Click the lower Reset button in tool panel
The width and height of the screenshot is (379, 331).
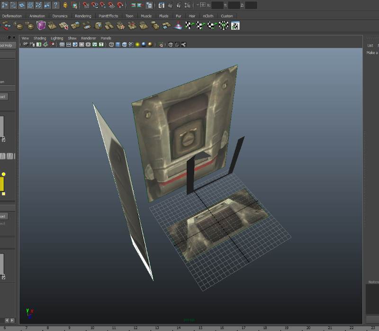[3, 216]
